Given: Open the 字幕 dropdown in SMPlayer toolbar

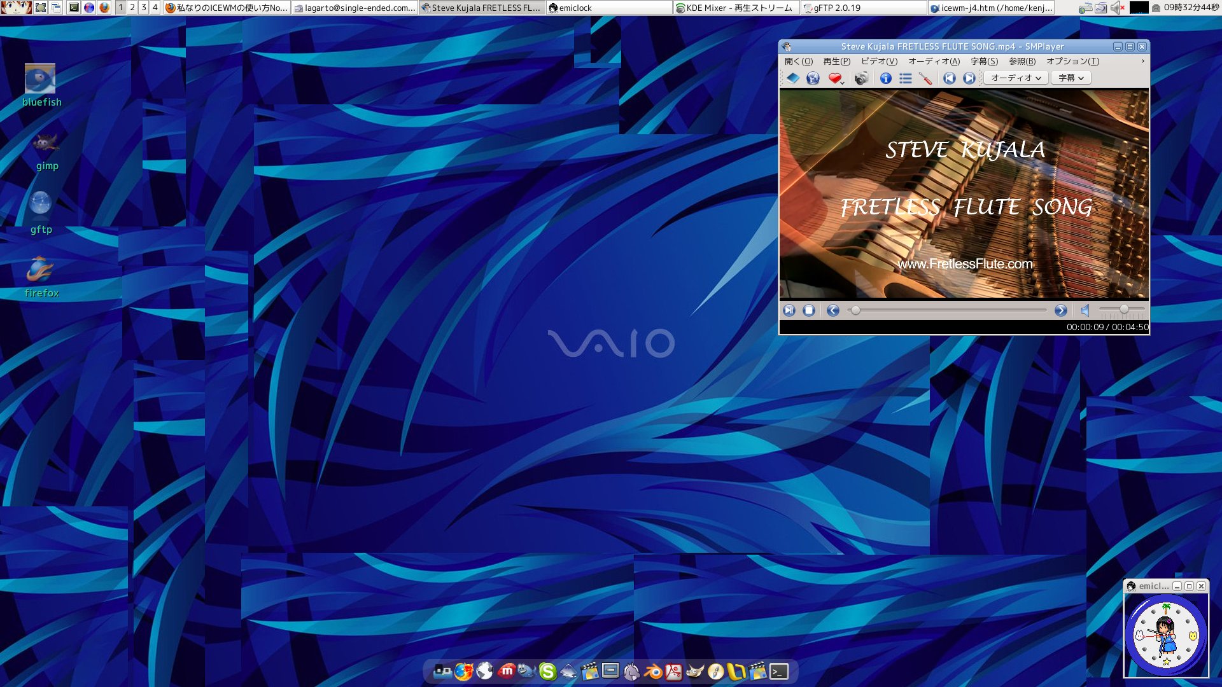Looking at the screenshot, I should 1069,78.
